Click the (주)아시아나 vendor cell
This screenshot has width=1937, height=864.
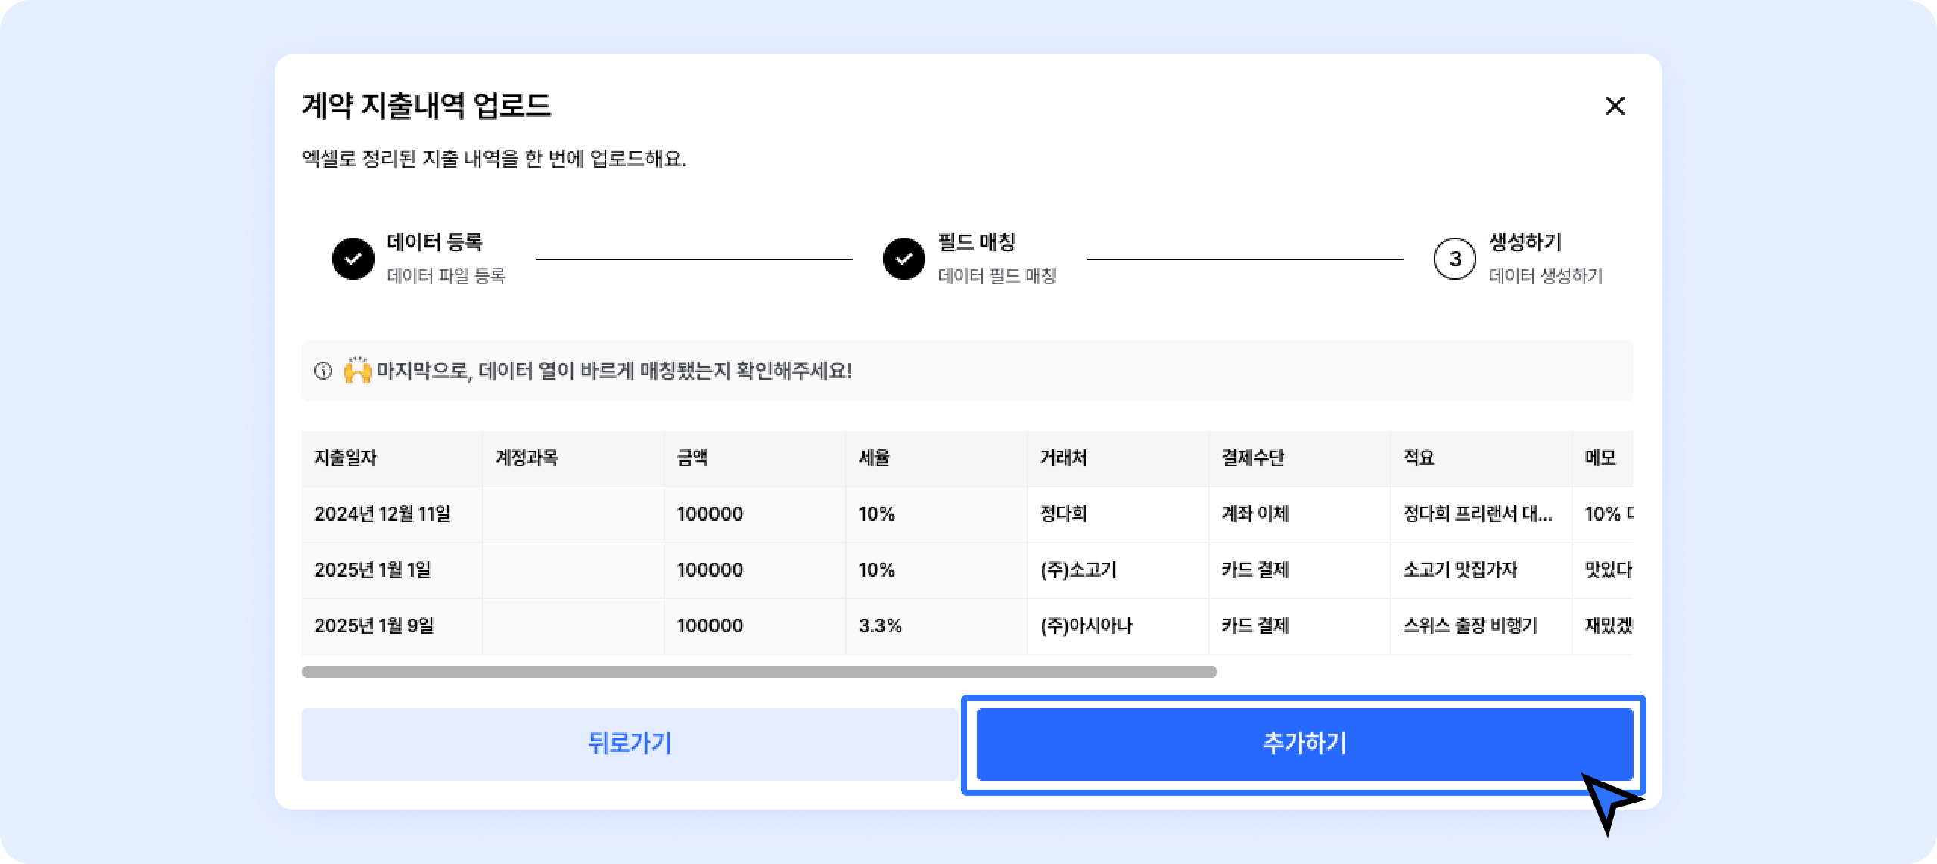[1118, 626]
